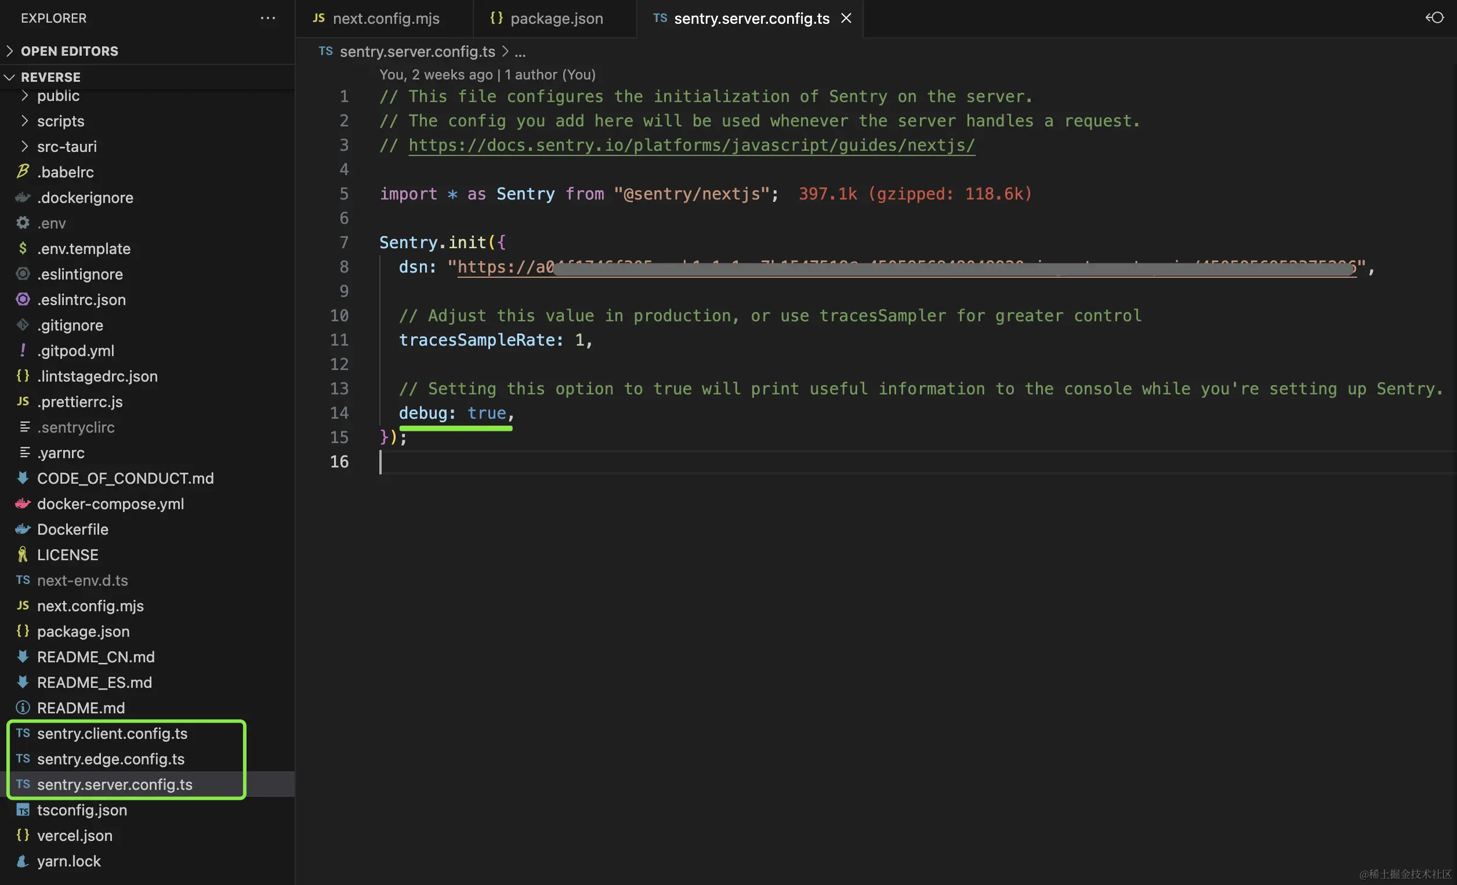Click the git blame author annotation line

click(487, 74)
